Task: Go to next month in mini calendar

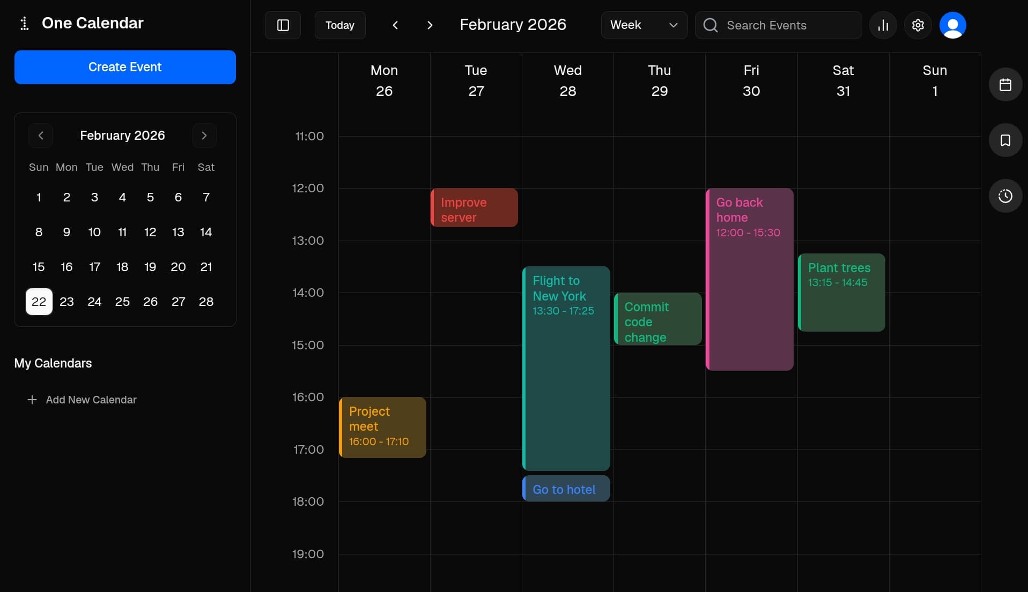Action: point(204,135)
